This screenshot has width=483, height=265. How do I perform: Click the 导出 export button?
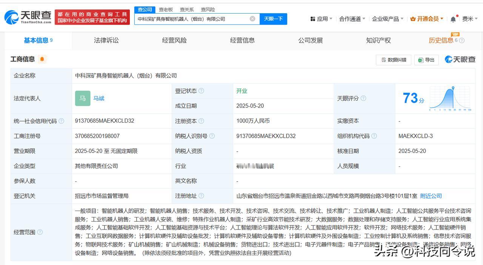point(426,60)
